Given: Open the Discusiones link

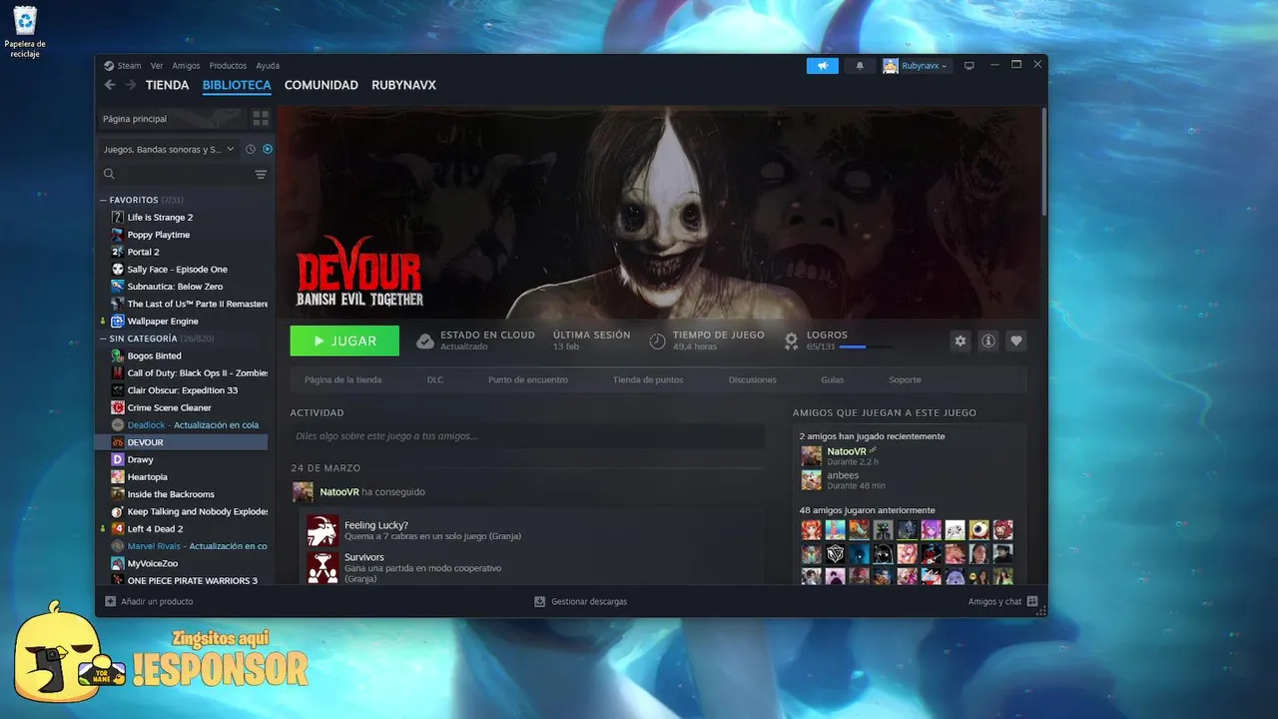Looking at the screenshot, I should [x=752, y=379].
